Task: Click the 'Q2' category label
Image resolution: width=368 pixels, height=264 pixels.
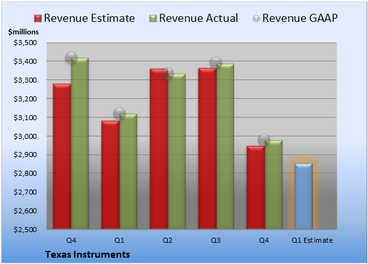Action: (x=168, y=240)
